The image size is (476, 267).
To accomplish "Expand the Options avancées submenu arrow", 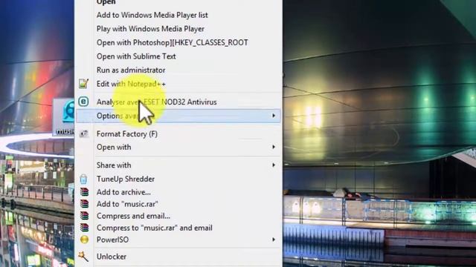I will tap(274, 116).
